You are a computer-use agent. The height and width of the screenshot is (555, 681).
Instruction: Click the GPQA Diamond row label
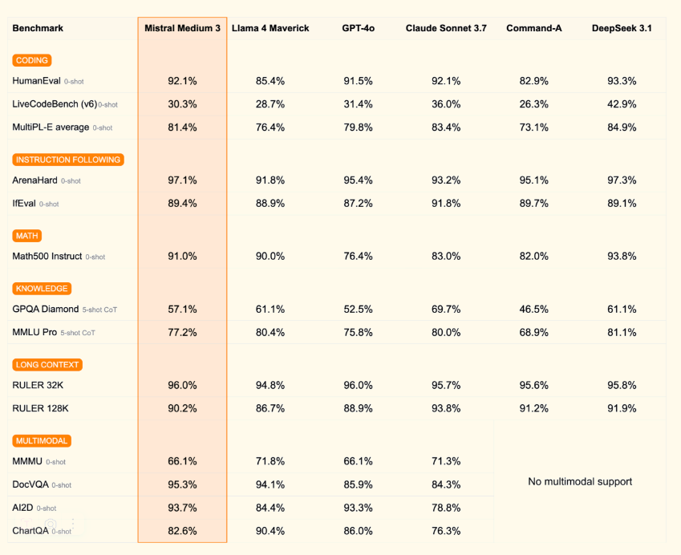[x=46, y=310]
